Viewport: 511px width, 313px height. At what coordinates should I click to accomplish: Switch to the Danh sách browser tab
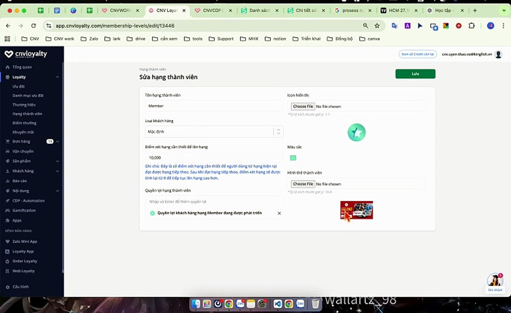tap(260, 10)
